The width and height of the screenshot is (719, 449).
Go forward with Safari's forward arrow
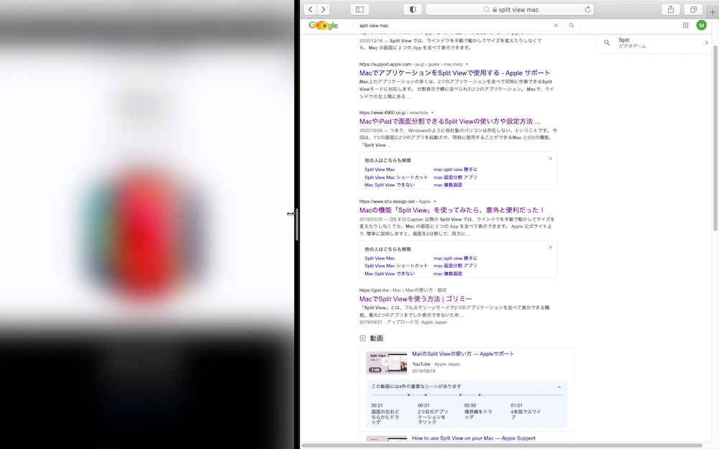click(324, 9)
